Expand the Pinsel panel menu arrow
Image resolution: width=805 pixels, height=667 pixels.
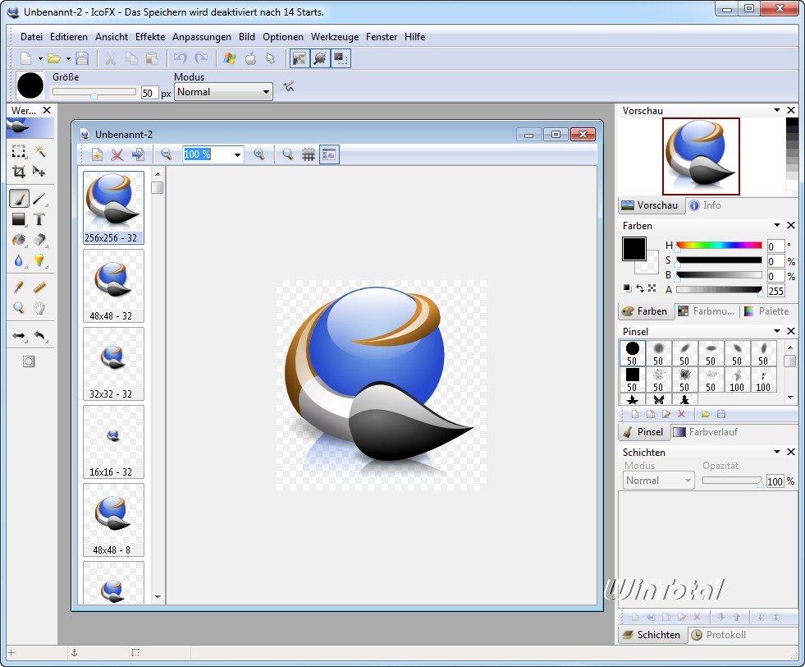pos(777,331)
